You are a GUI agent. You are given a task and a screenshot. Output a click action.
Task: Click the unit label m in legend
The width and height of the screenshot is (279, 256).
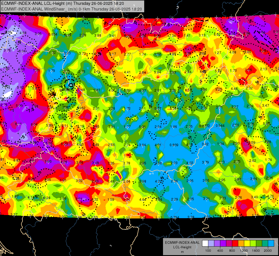pyautogui.click(x=182, y=252)
